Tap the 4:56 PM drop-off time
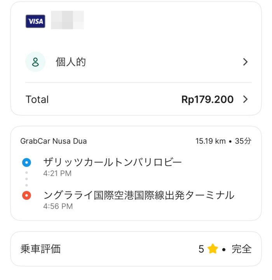Image resolution: width=272 pixels, height=280 pixels. (x=58, y=206)
